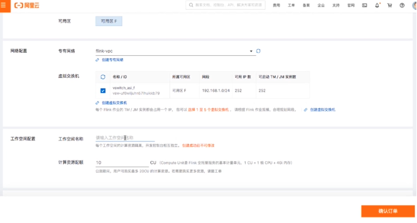Refresh the vSwitch table with header icon
The width and height of the screenshot is (417, 223).
pos(103,77)
